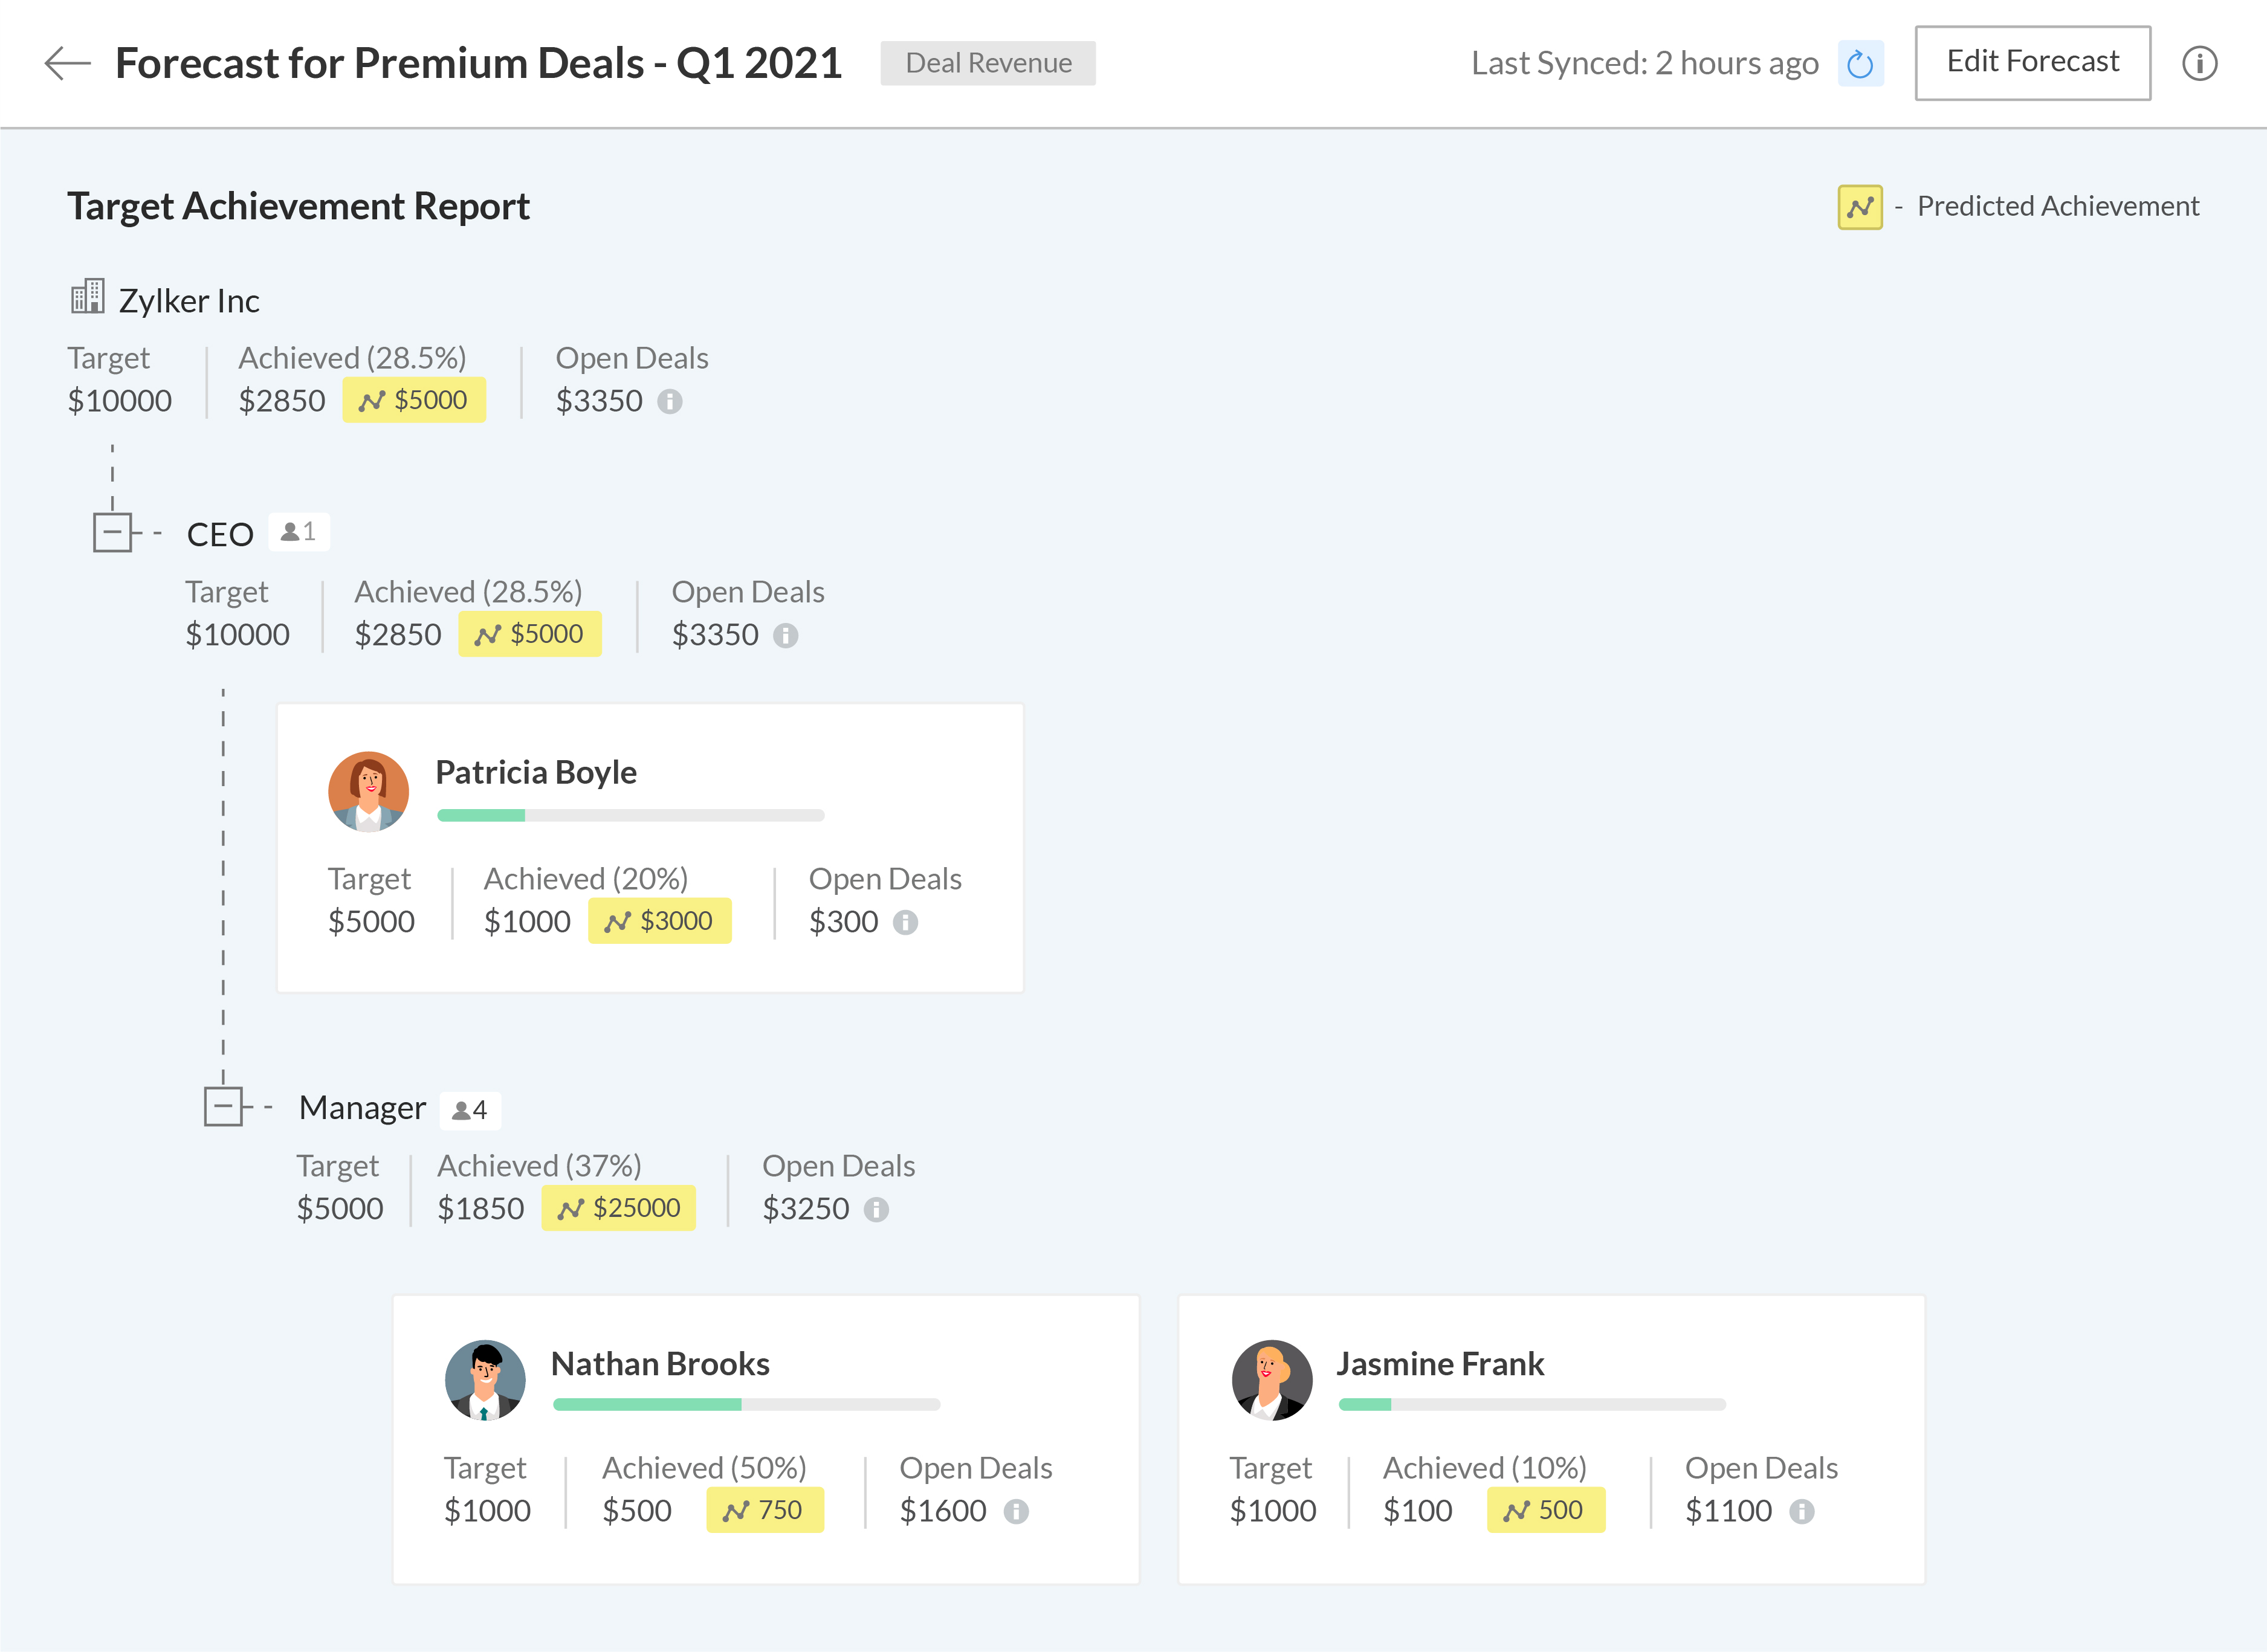2267x1652 pixels.
Task: Click the Zylker Inc company building icon
Action: [87, 297]
